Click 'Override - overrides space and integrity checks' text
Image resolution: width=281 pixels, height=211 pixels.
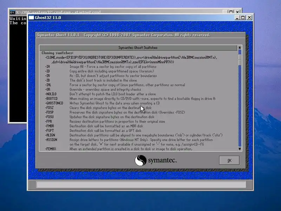[x=105, y=90]
